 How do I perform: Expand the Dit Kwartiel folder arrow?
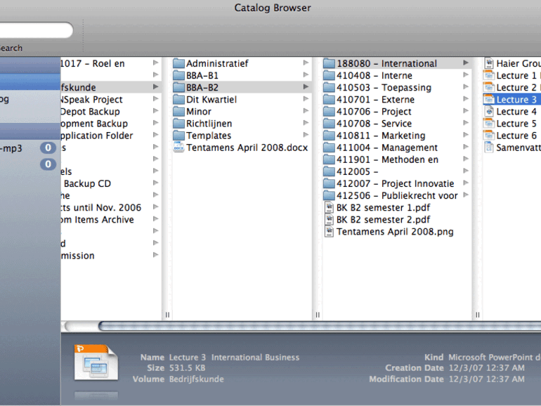tap(306, 99)
